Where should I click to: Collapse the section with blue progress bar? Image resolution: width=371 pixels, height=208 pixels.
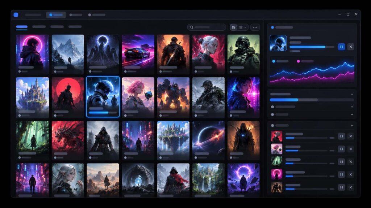pos(352,94)
